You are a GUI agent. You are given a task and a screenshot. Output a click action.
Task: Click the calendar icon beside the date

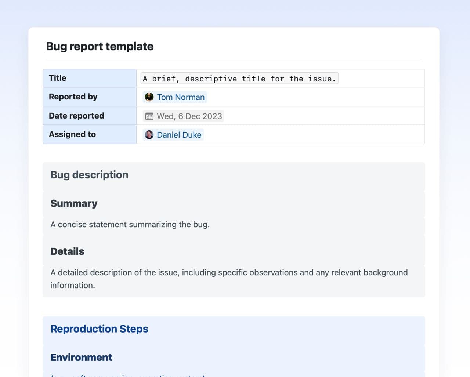[149, 116]
